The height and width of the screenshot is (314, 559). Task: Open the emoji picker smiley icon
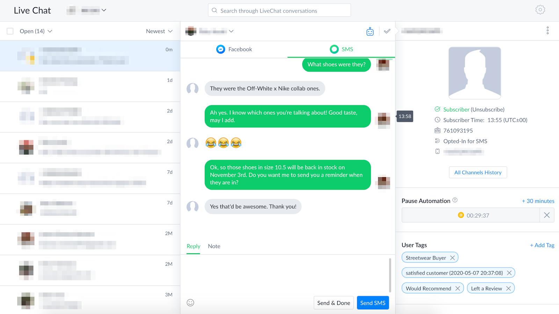point(190,302)
